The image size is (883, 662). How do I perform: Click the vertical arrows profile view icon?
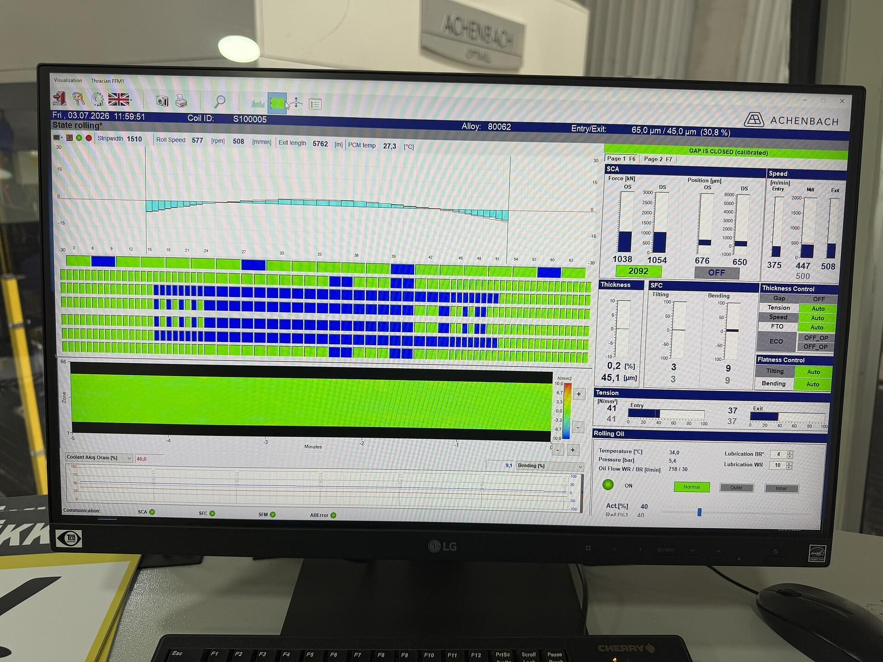pos(297,103)
